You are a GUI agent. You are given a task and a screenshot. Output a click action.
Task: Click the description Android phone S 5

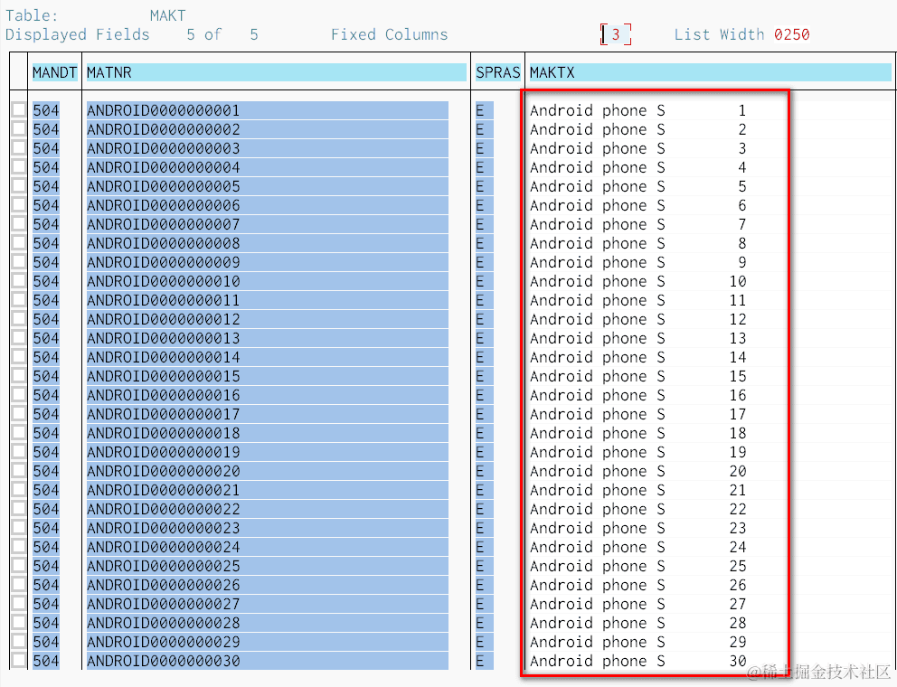point(637,186)
